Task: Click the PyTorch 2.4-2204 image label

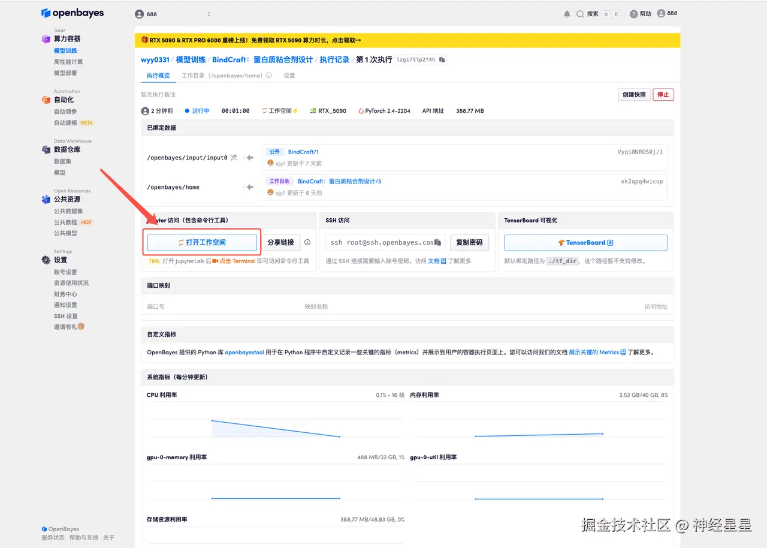Action: tap(384, 111)
